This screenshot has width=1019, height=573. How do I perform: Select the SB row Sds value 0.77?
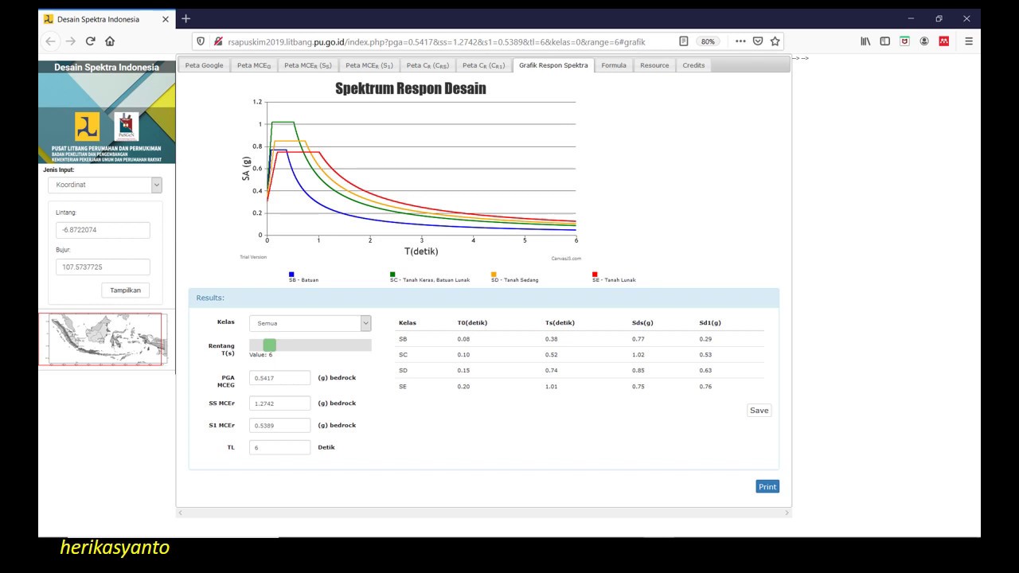(637, 339)
